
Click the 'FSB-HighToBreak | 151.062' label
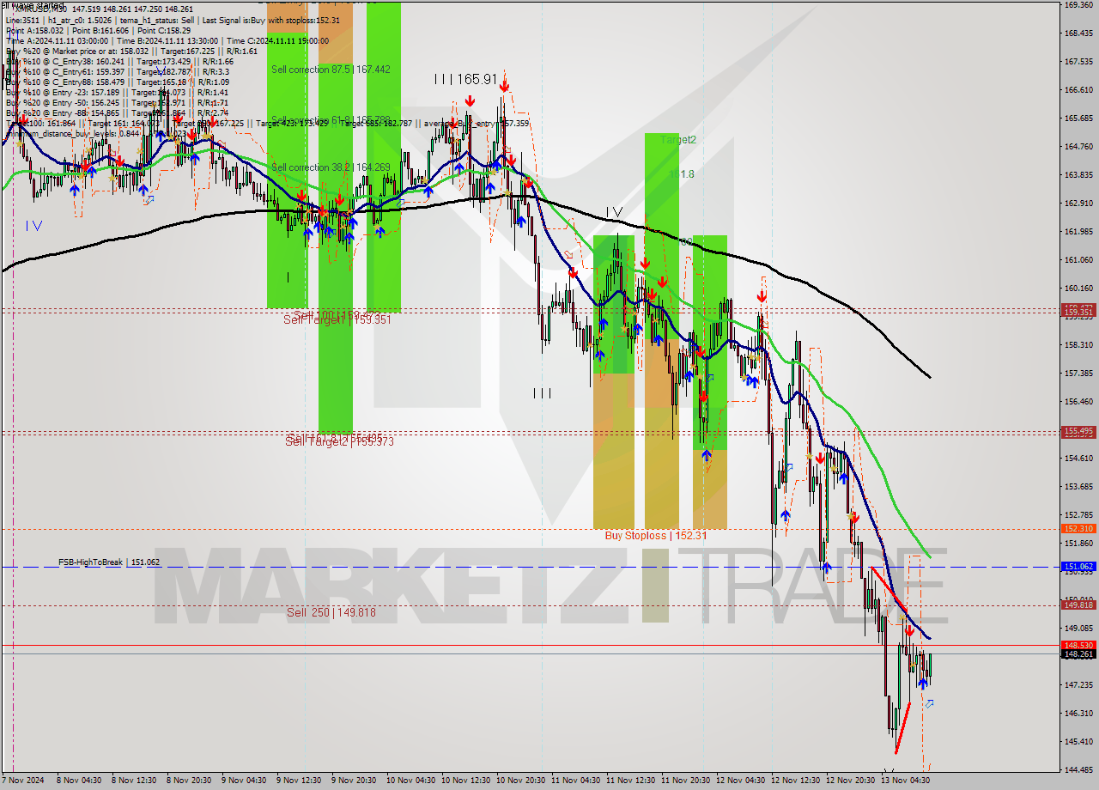pos(109,562)
